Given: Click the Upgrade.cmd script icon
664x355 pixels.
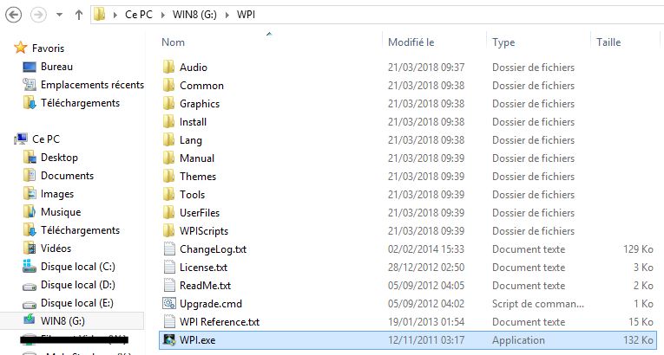Looking at the screenshot, I should coord(169,303).
